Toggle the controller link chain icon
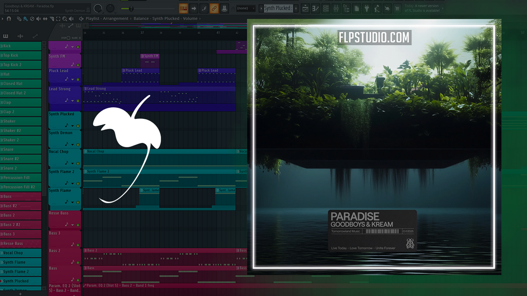Screen dimensions: 527x296 (214, 8)
